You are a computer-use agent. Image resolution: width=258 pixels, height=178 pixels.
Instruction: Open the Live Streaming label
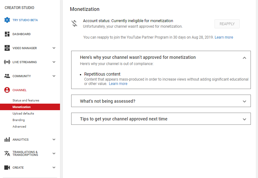pos(25,62)
